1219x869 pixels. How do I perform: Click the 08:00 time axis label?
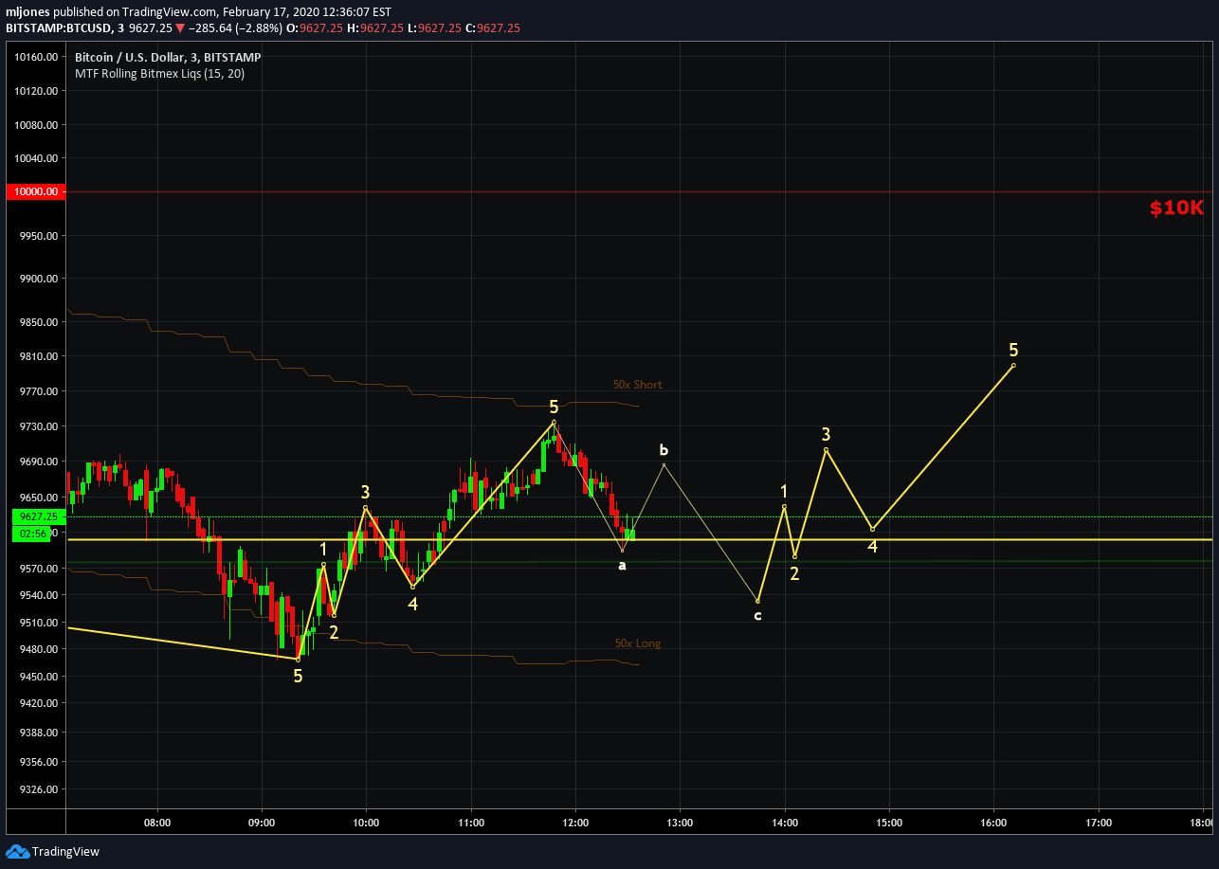[156, 823]
